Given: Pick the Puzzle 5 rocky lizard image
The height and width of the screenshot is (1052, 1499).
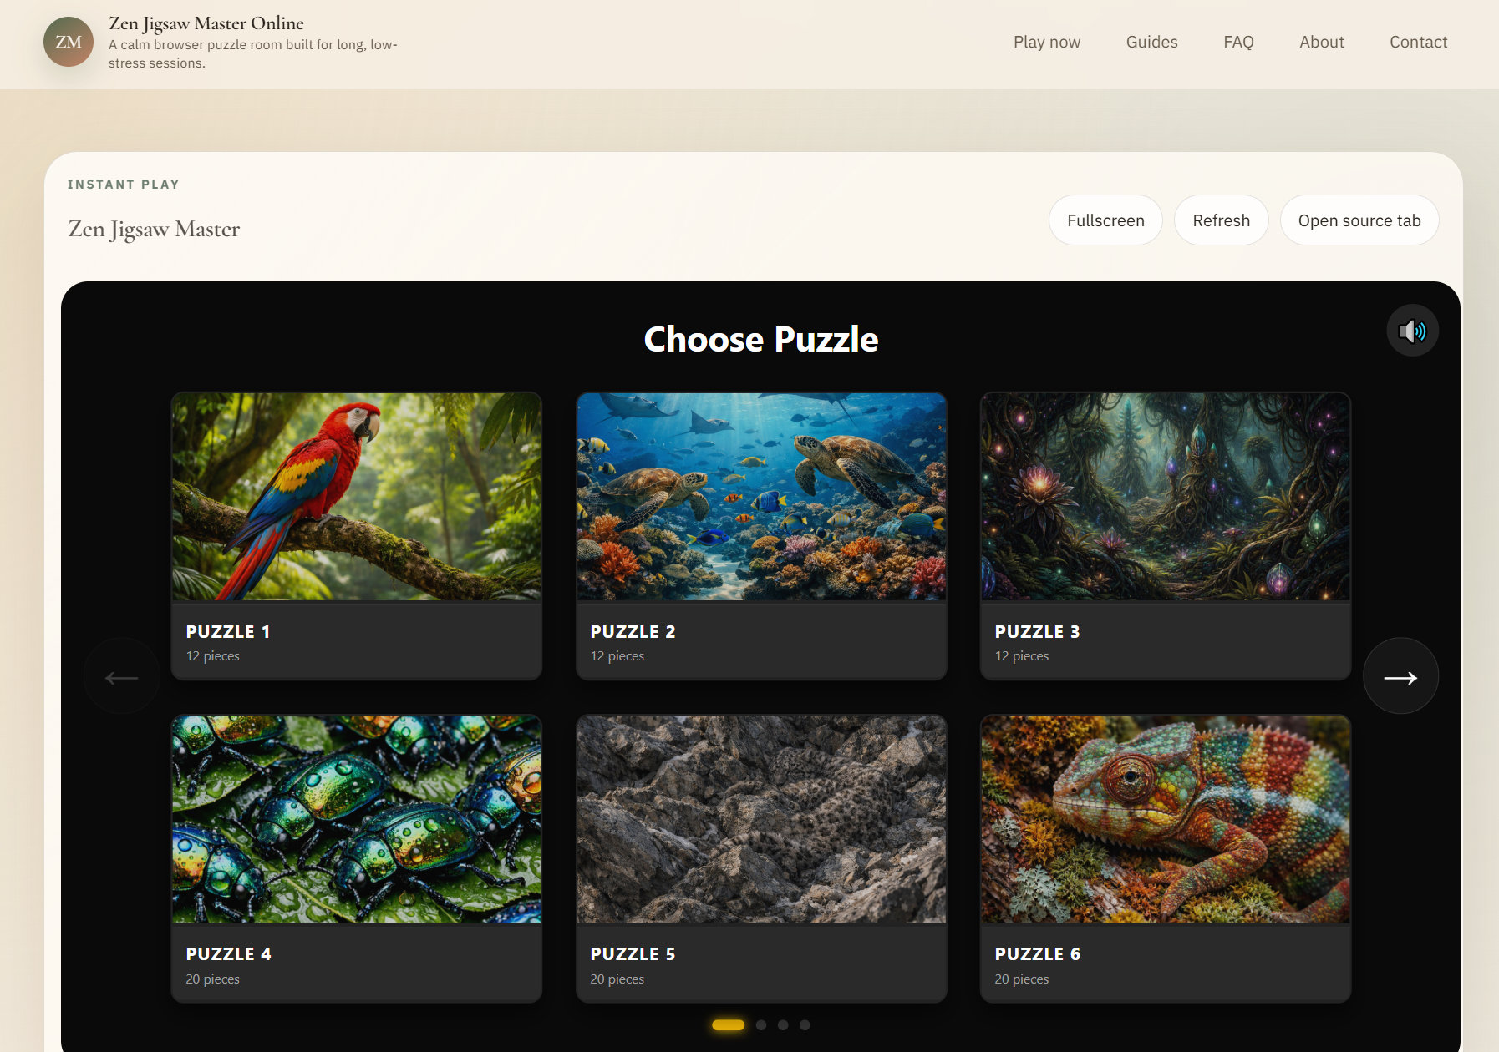Looking at the screenshot, I should point(761,819).
